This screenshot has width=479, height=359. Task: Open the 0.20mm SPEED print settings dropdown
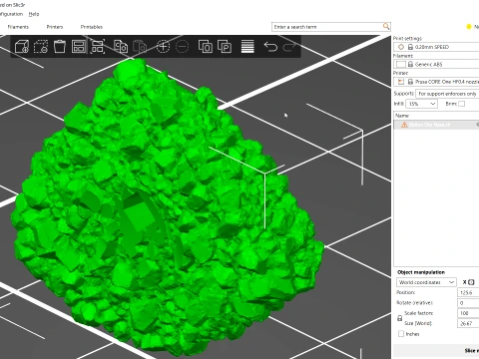coord(436,47)
